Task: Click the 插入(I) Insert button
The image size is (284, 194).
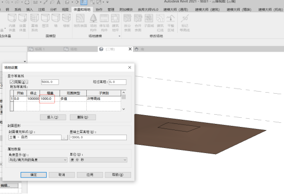Action: click(53, 117)
